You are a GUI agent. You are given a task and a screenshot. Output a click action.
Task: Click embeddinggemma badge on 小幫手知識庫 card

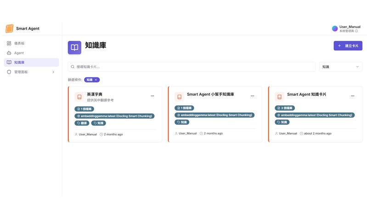point(215,115)
